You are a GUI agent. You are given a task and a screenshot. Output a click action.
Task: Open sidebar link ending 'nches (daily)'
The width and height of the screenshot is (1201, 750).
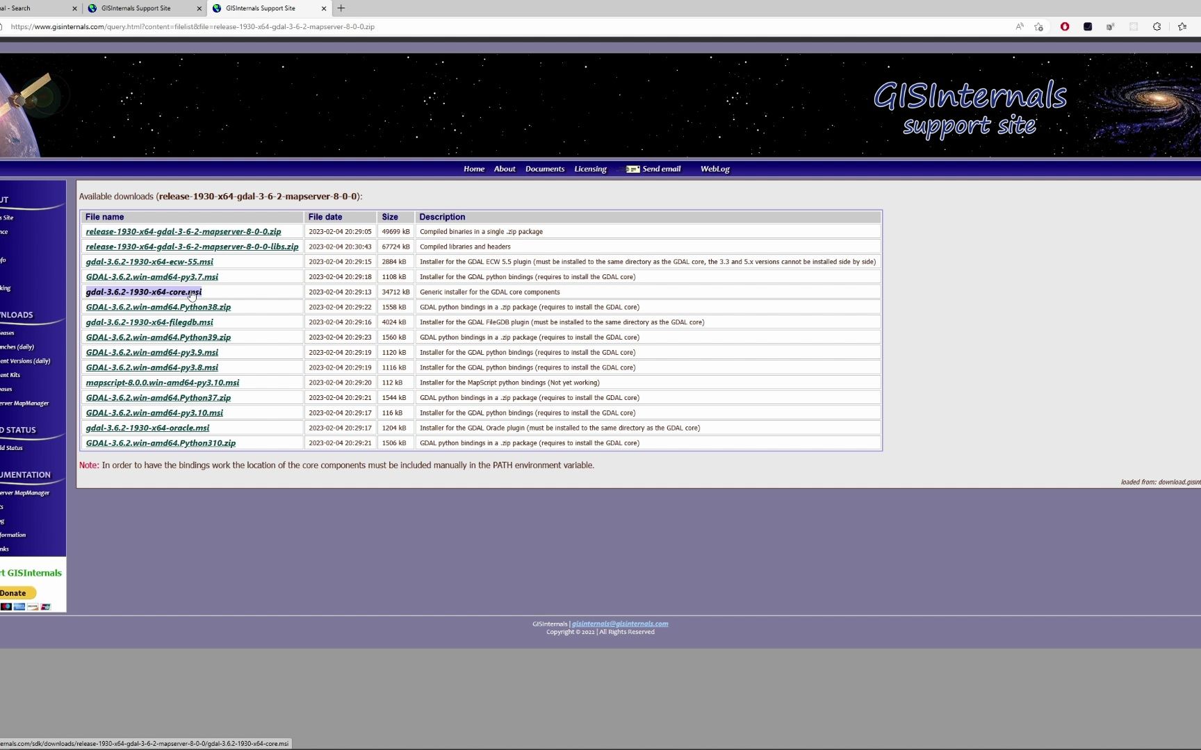17,347
